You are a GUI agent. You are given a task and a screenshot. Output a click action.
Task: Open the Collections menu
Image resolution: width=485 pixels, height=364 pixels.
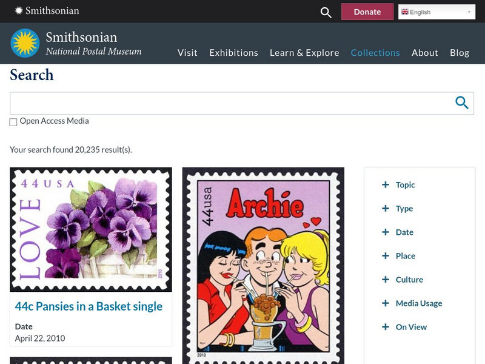click(375, 53)
